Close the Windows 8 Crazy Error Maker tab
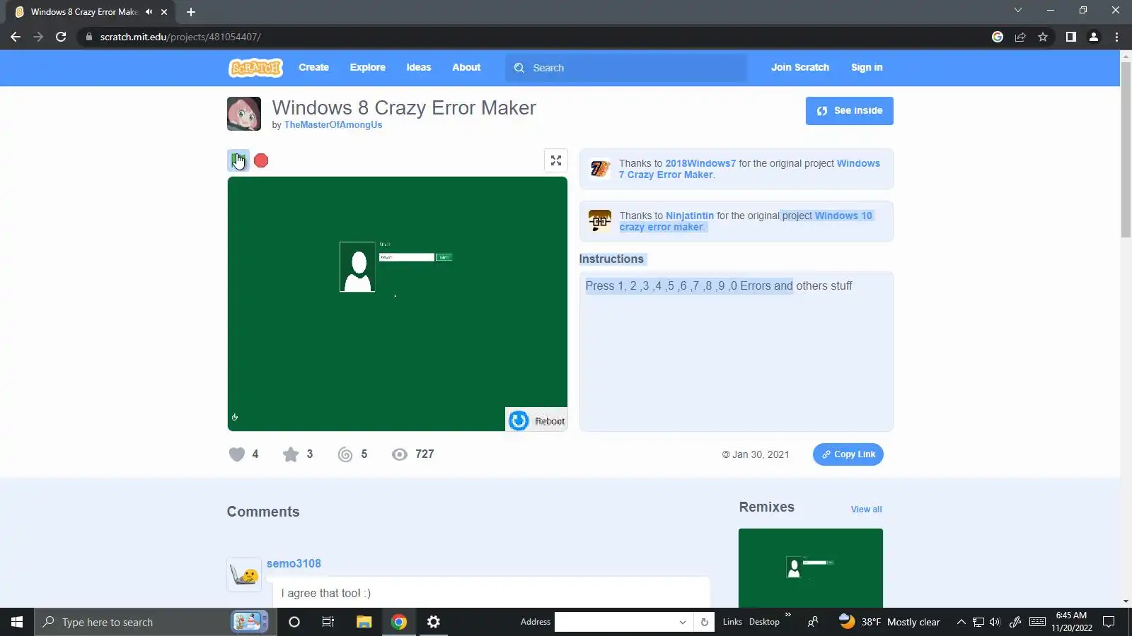The width and height of the screenshot is (1132, 636). coord(164,12)
